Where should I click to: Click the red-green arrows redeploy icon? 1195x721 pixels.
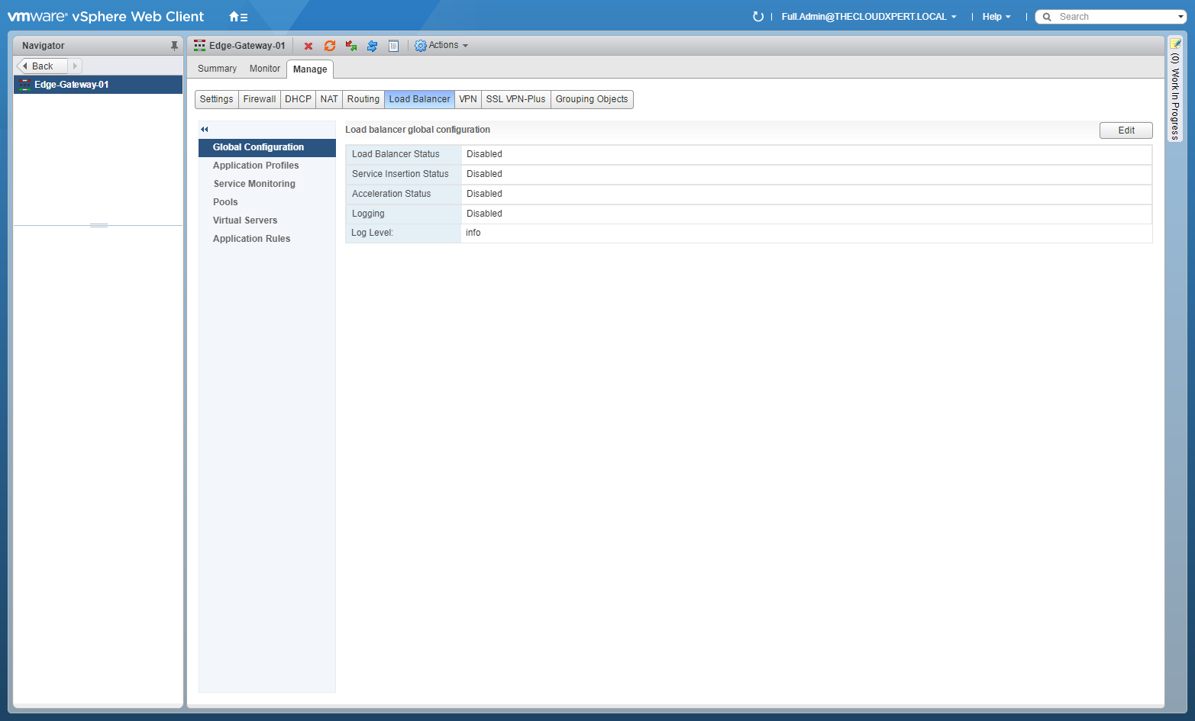(x=351, y=46)
